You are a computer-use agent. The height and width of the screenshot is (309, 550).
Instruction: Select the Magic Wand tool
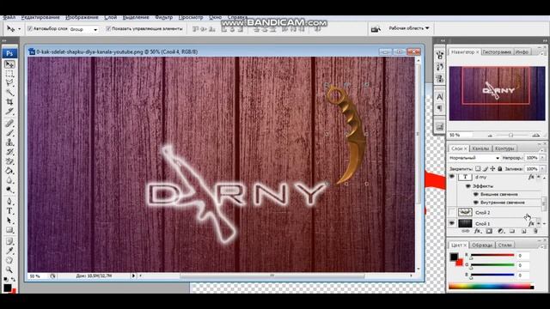point(9,93)
